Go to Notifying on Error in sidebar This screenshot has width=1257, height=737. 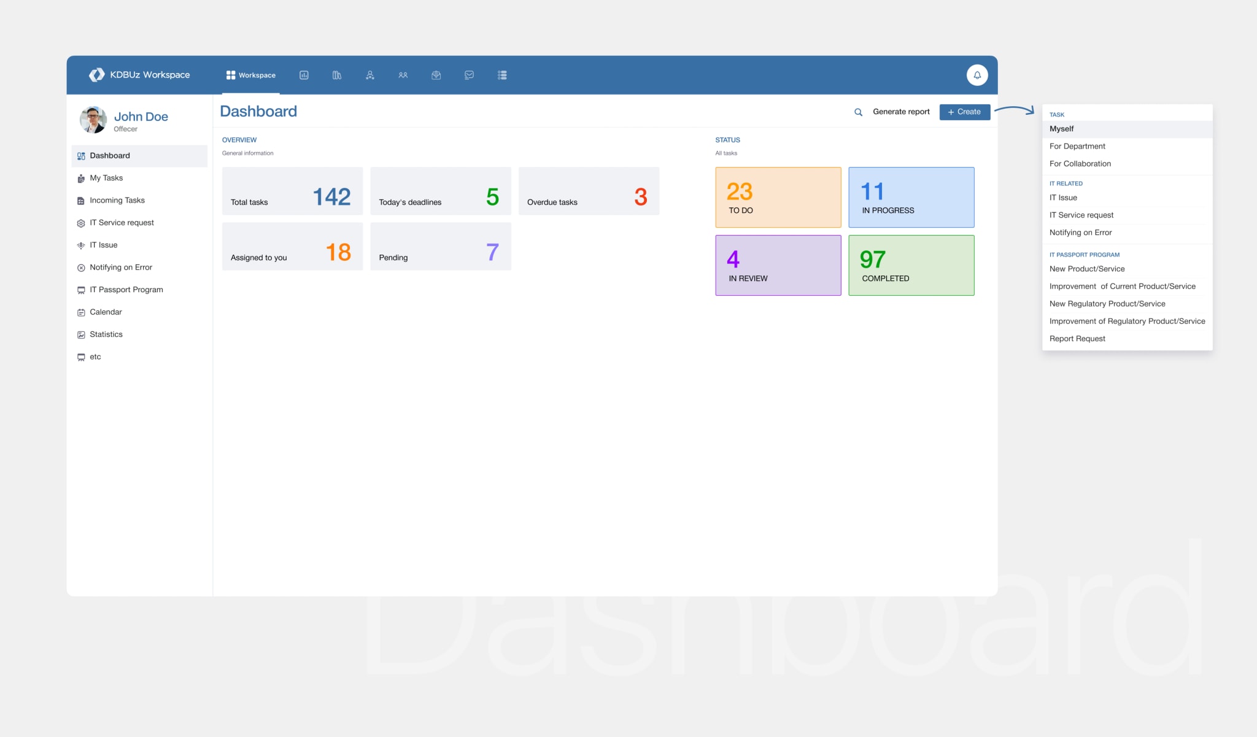139,268
